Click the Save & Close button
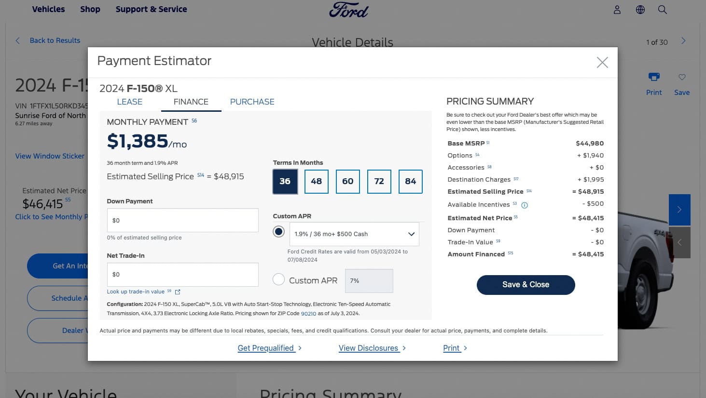 [x=526, y=285]
